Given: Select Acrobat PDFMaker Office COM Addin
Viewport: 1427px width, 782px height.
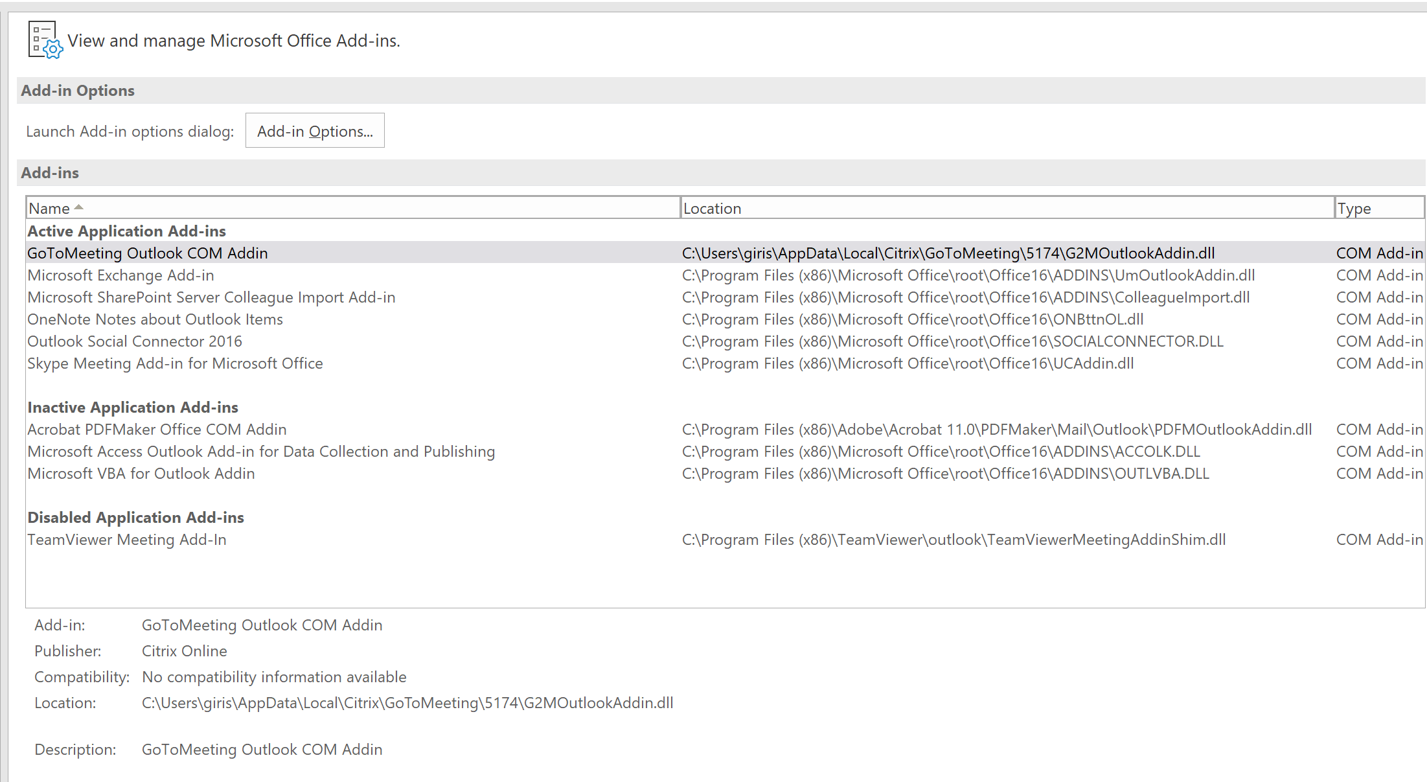Looking at the screenshot, I should click(725, 429).
